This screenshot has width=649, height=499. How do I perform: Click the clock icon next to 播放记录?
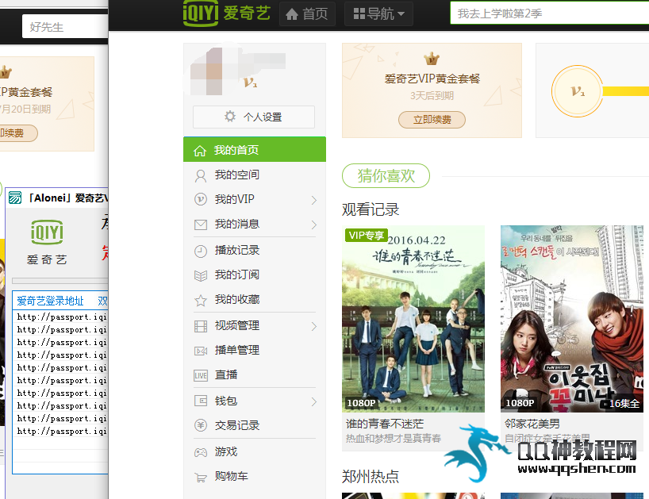point(200,251)
